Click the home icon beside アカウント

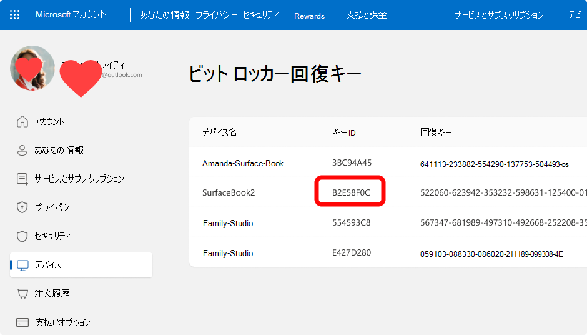pos(22,121)
